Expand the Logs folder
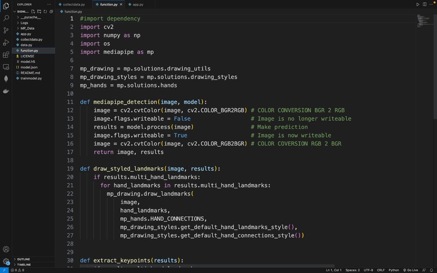The height and width of the screenshot is (273, 437). point(24,23)
